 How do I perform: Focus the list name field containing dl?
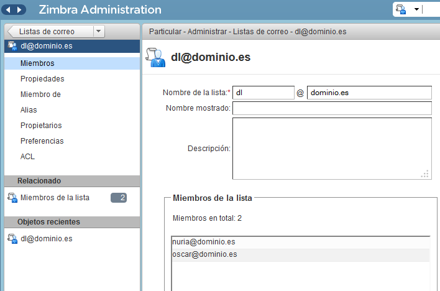pyautogui.click(x=264, y=93)
